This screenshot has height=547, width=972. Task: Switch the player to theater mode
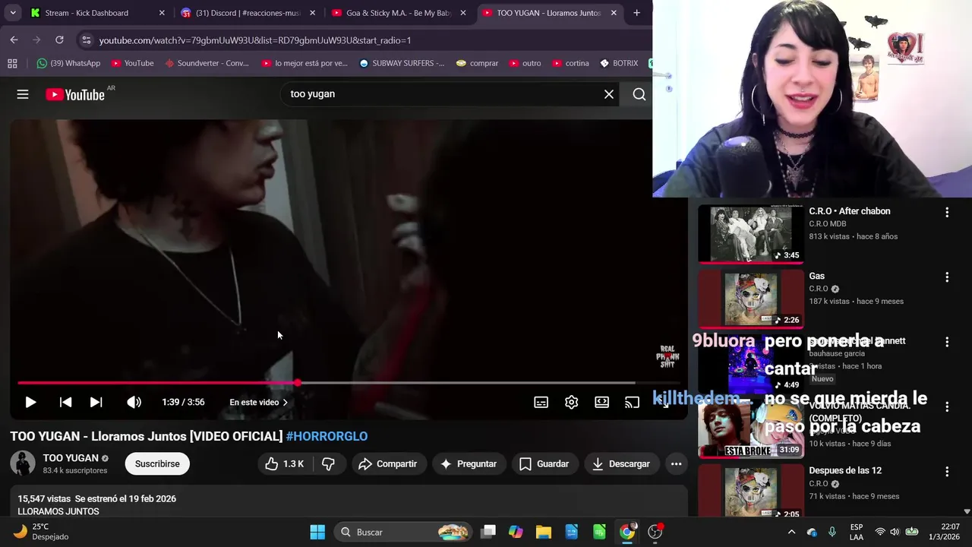tap(601, 402)
